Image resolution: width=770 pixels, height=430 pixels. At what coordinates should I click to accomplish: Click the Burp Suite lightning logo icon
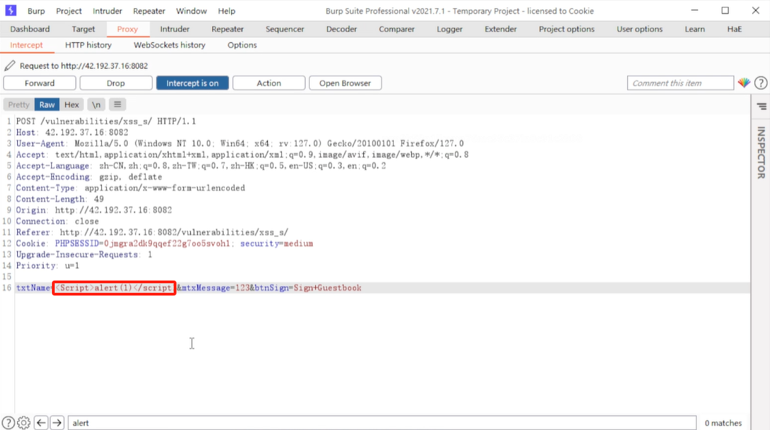11,11
